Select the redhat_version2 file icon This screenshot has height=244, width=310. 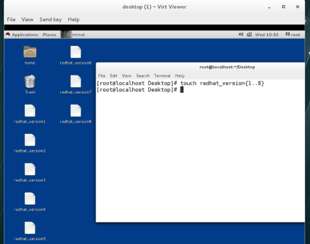30,140
